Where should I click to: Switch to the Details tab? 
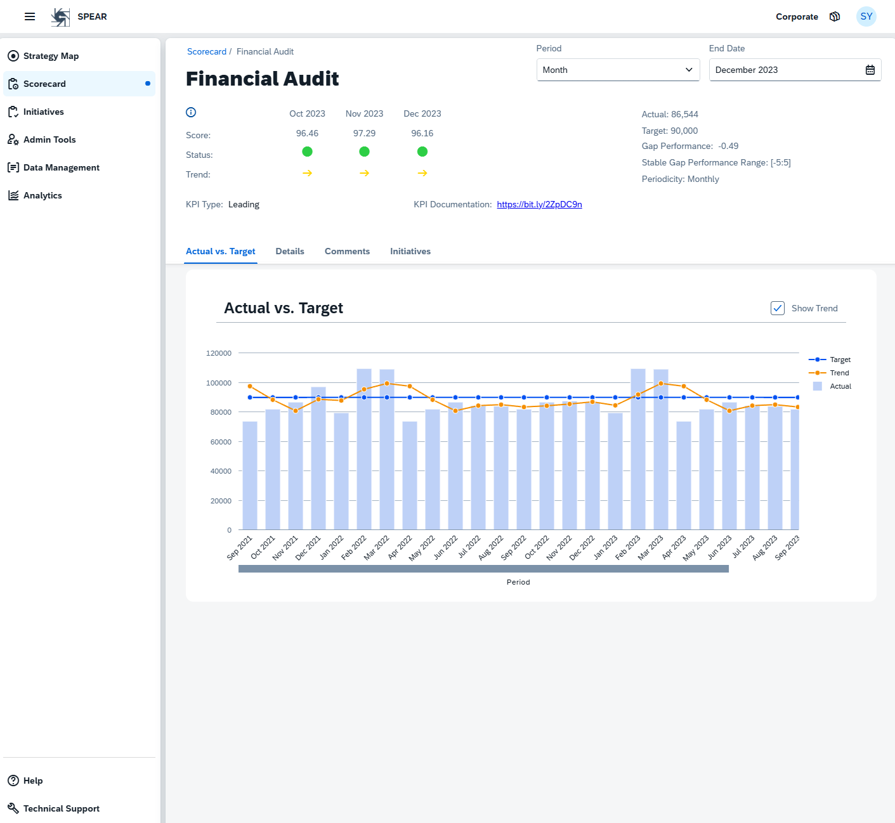click(289, 251)
